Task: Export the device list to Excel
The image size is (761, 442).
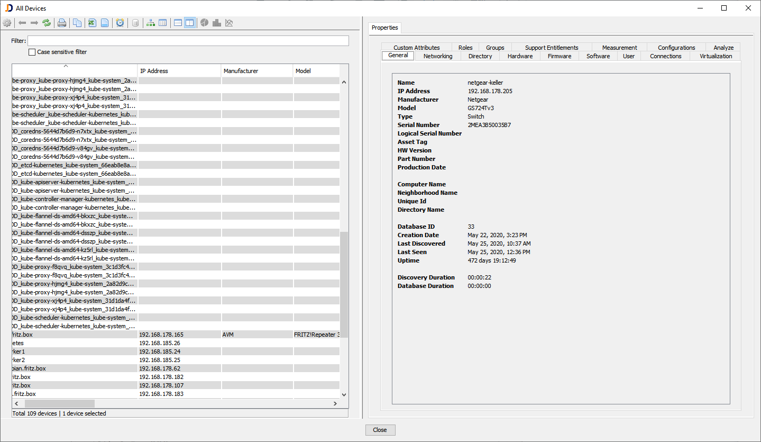Action: (x=91, y=22)
